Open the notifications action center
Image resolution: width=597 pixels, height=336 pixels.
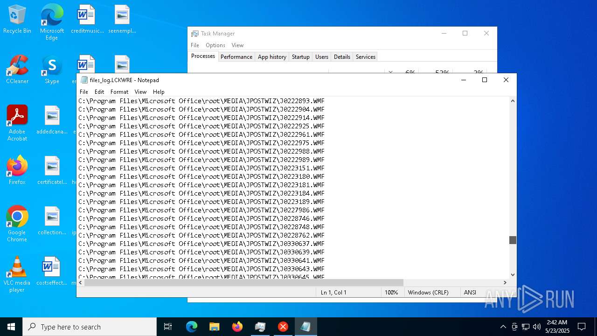pyautogui.click(x=582, y=327)
